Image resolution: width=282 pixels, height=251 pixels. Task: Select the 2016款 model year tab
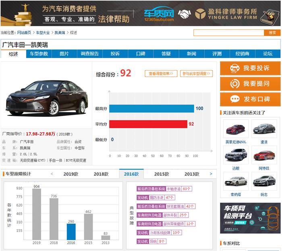coord(131,174)
